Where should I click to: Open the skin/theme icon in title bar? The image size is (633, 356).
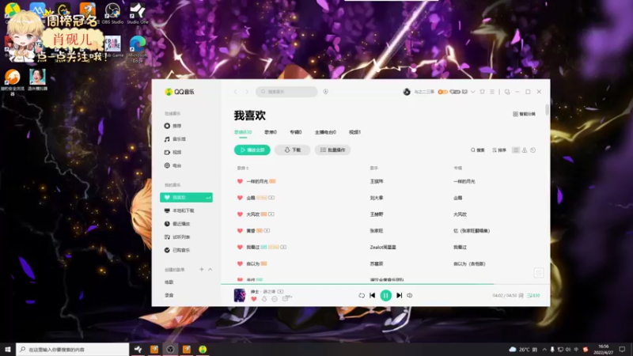coord(482,92)
